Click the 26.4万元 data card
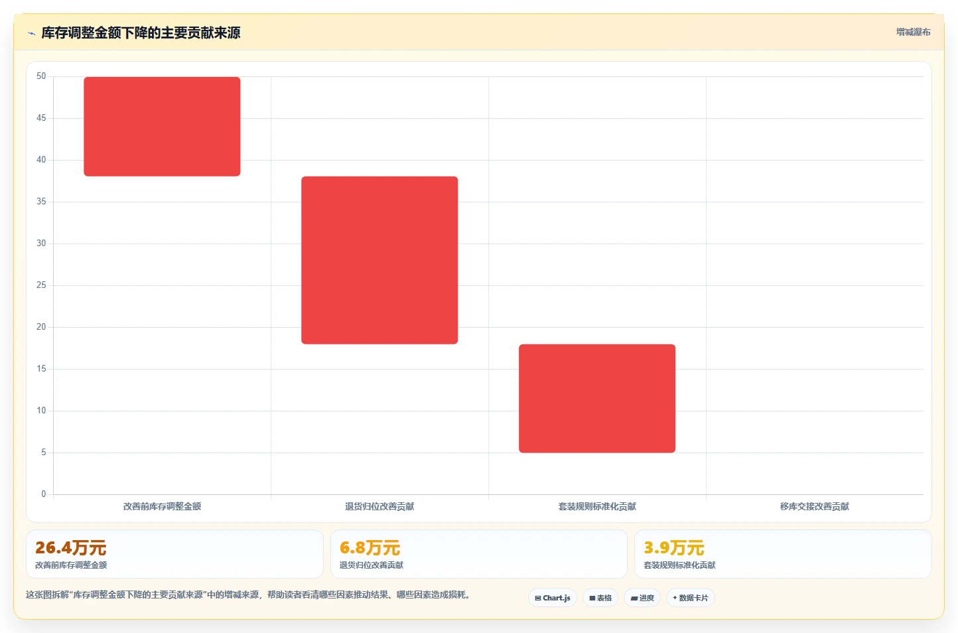Viewport: 958px width, 633px height. coord(174,554)
